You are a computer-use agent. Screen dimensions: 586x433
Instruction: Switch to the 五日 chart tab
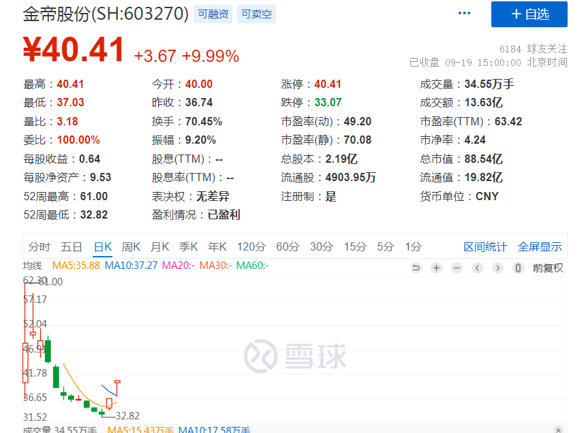[x=72, y=246]
